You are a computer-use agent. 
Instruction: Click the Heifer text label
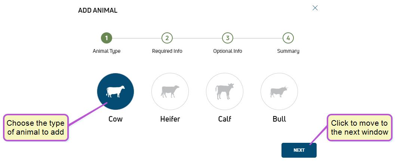point(170,119)
